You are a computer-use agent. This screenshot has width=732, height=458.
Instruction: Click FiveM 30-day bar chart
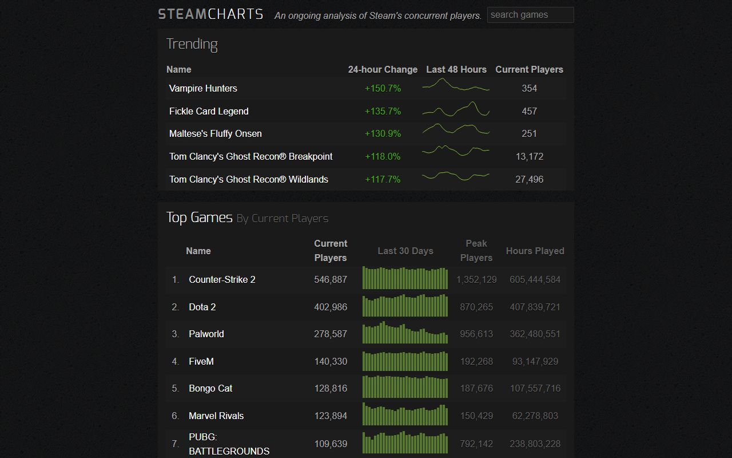tap(405, 361)
